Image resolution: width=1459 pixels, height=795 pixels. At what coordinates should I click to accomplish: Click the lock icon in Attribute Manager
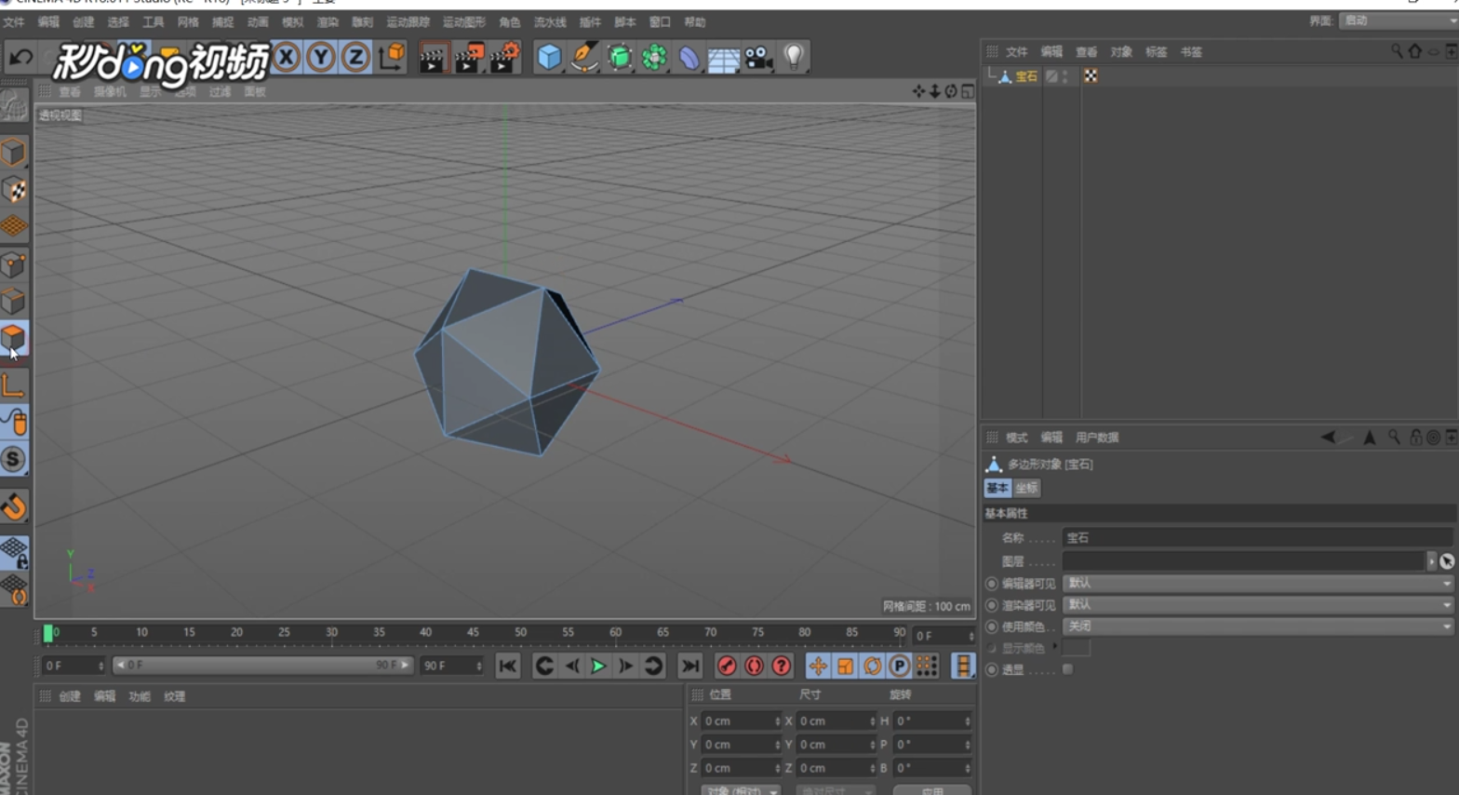[1415, 438]
